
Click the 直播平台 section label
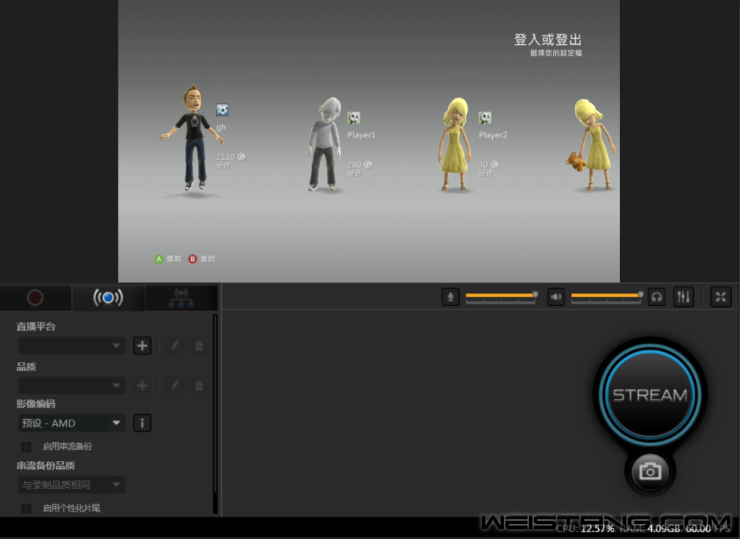click(36, 327)
